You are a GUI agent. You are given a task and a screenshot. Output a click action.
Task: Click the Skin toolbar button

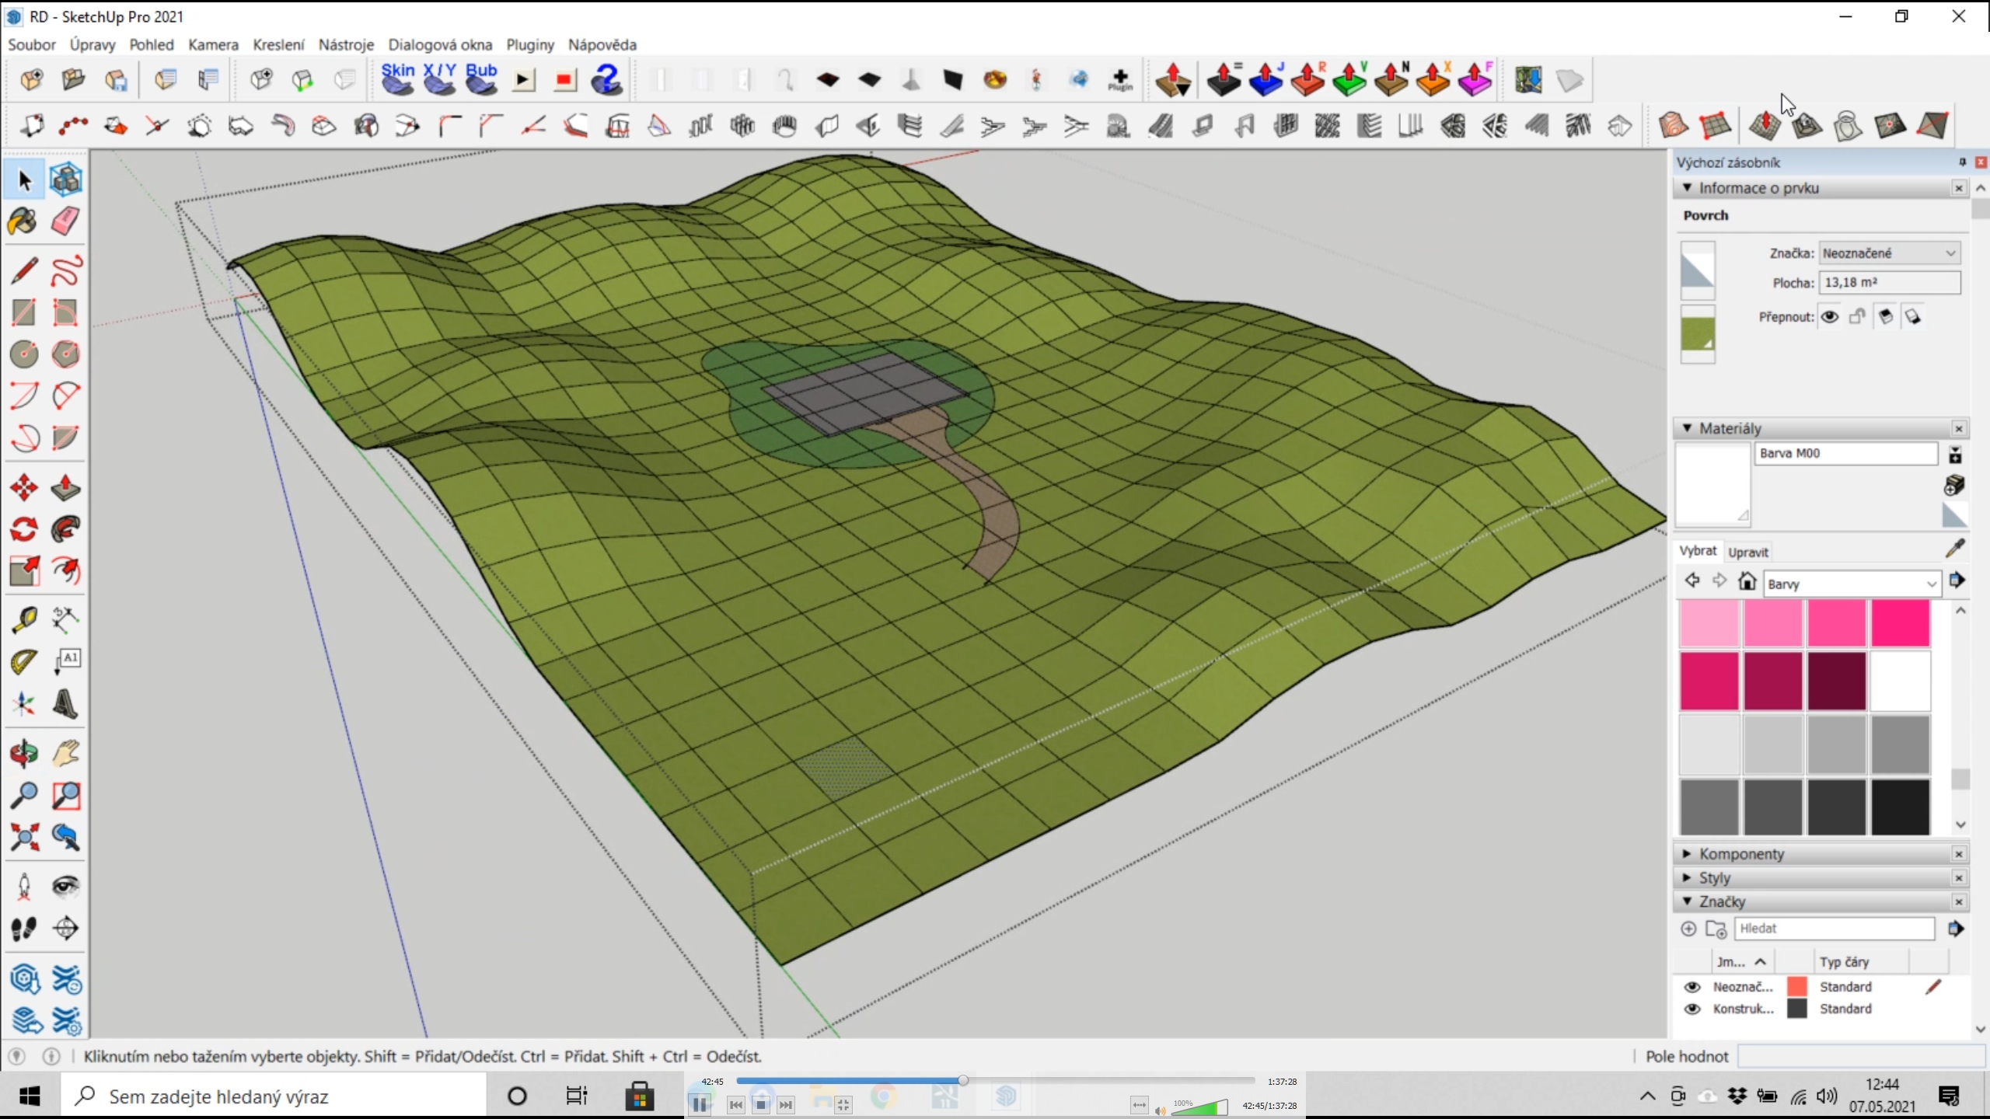tap(398, 79)
